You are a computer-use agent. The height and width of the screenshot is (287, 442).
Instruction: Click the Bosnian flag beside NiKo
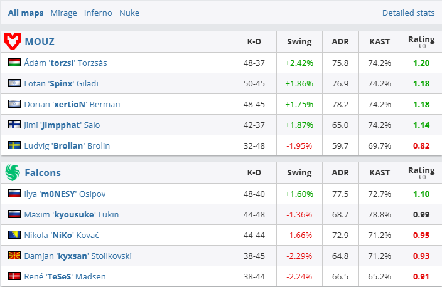[x=14, y=235]
